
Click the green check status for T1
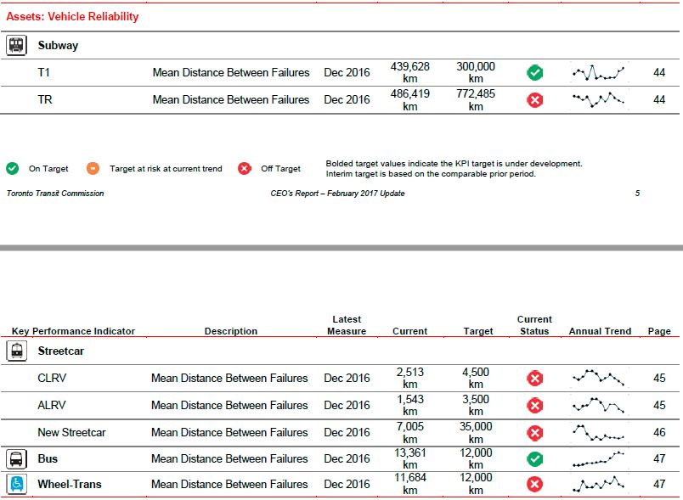pyautogui.click(x=535, y=73)
